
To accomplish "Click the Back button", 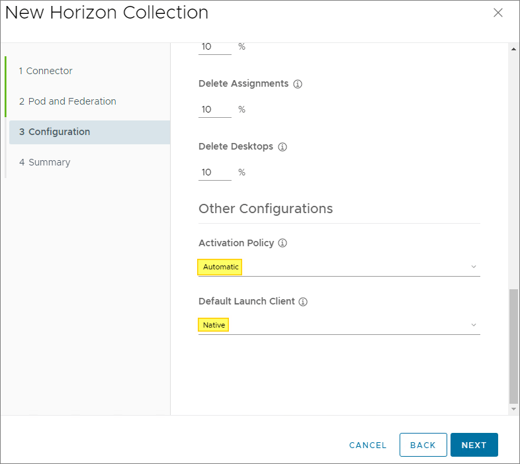I will pyautogui.click(x=423, y=445).
